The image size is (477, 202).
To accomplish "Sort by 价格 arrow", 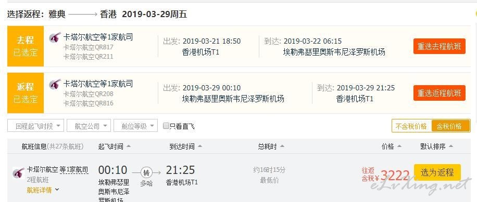I will 399,146.
